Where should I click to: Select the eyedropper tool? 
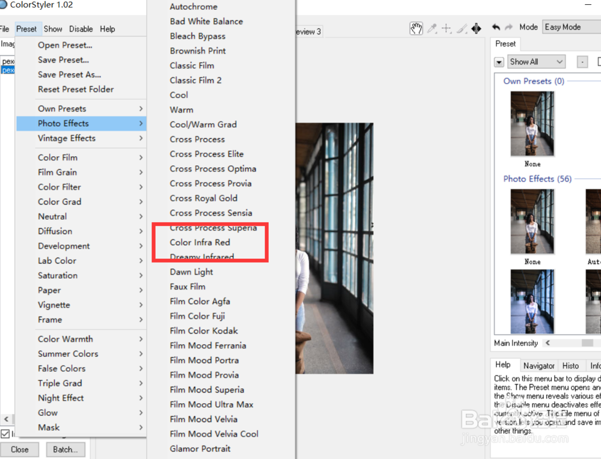432,28
